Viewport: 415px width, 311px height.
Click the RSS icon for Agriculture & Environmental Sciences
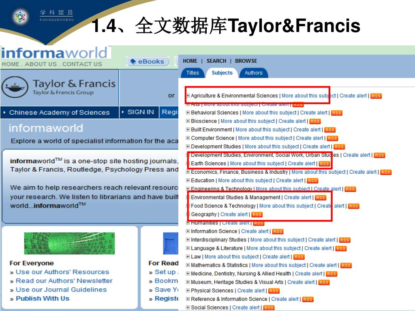pos(376,96)
